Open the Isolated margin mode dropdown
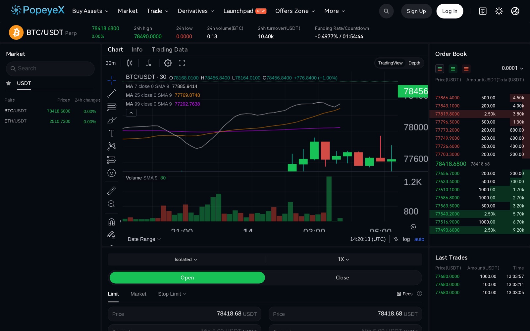 point(186,260)
